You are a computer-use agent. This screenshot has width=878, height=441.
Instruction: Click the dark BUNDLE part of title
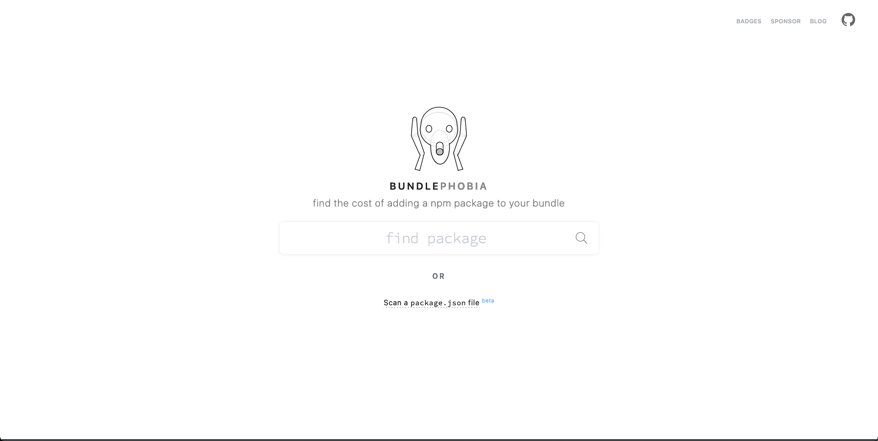414,186
